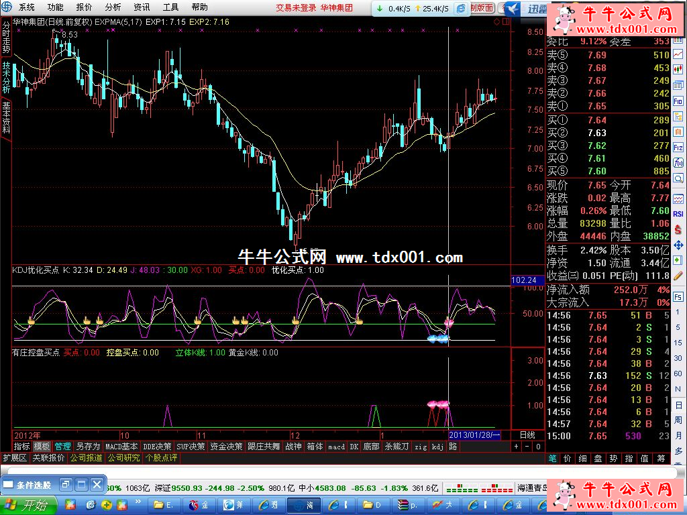Screen dimensions: 687x515
Task: Click the green arrow export icon
Action: [678, 261]
